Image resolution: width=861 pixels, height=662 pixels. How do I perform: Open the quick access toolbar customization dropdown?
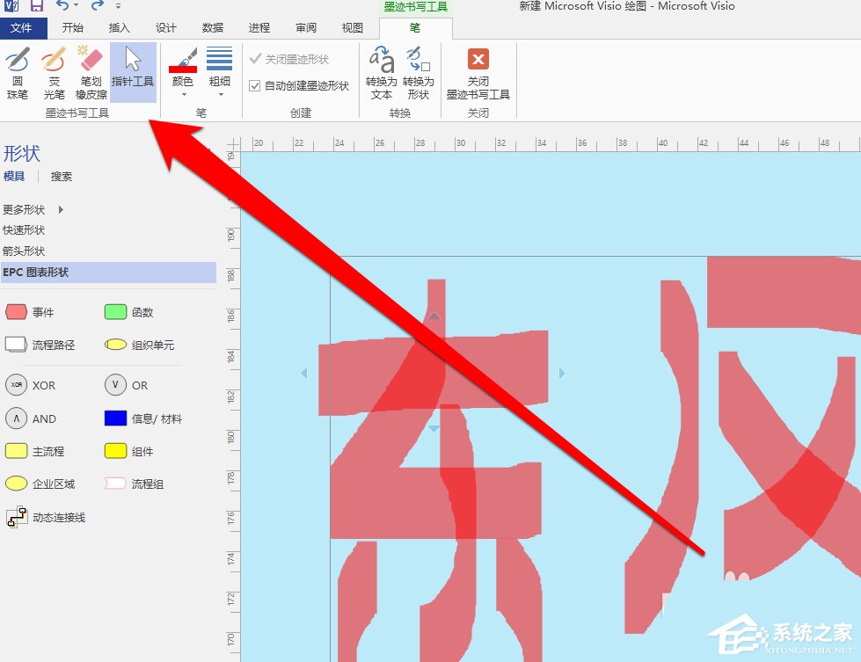(x=118, y=7)
